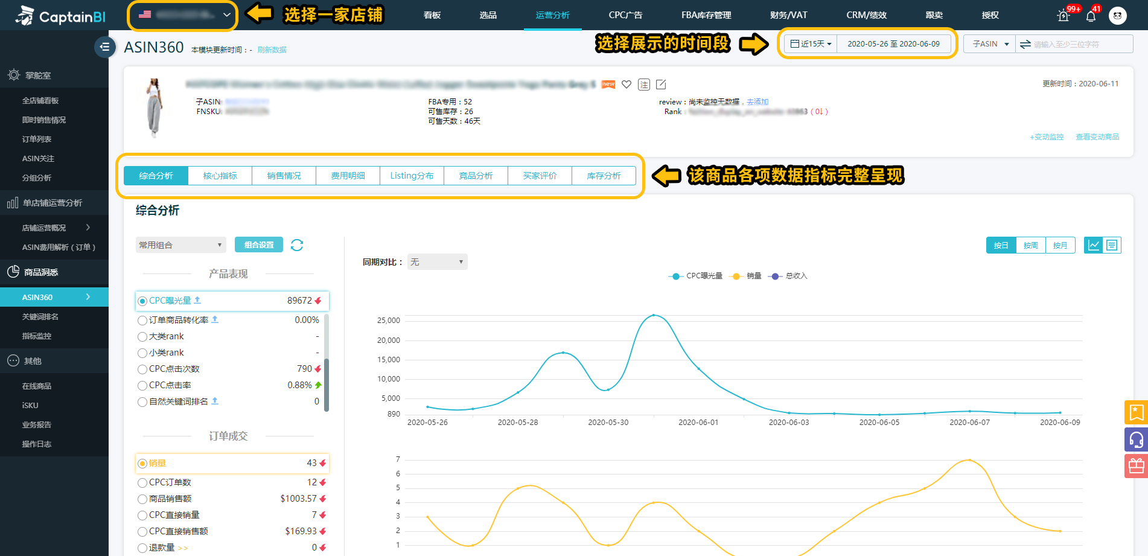The width and height of the screenshot is (1148, 556).
Task: Switch to 费用明细 tab
Action: [348, 176]
